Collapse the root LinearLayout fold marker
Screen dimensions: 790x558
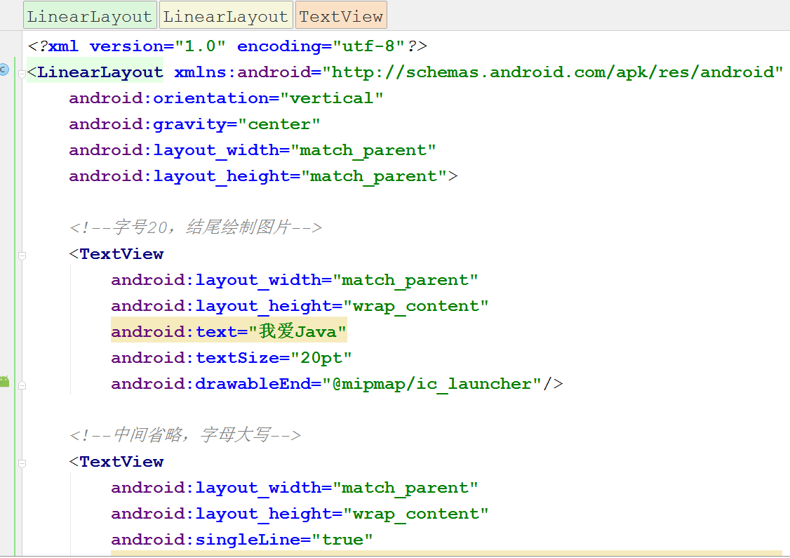(22, 74)
